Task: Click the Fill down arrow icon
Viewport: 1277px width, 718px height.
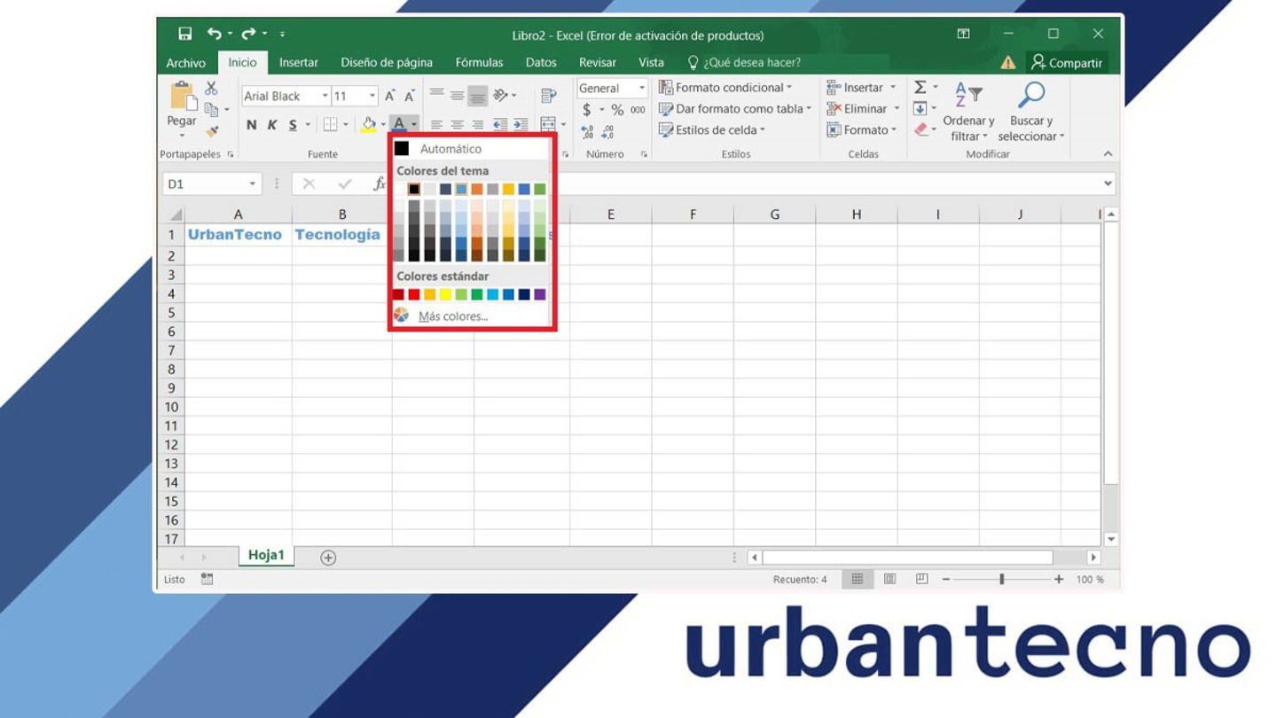Action: tap(920, 108)
